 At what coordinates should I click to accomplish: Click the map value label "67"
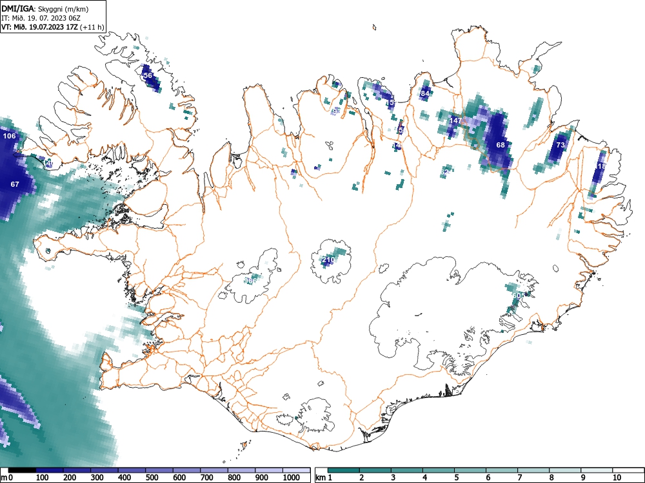click(15, 184)
